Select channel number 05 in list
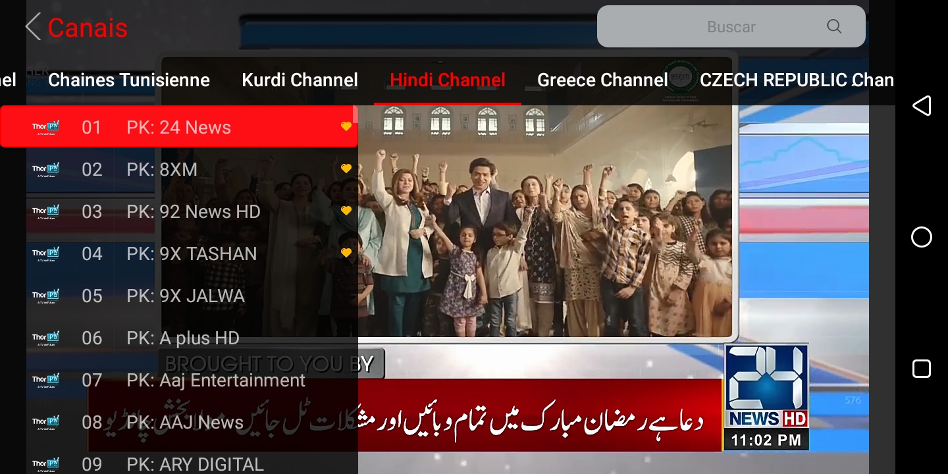Viewport: 948px width, 474px height. [92, 296]
